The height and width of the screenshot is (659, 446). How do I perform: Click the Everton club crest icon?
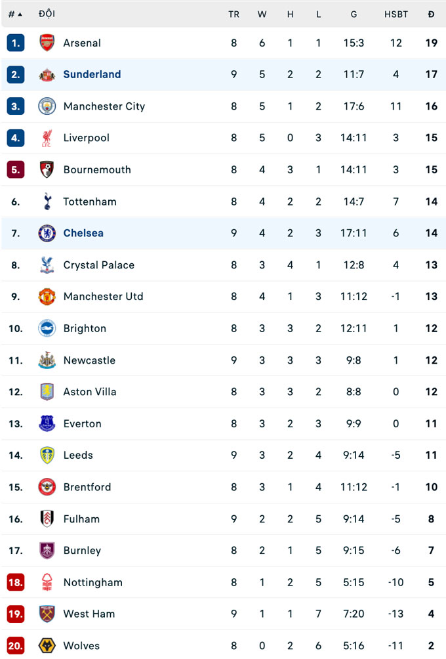pyautogui.click(x=47, y=423)
